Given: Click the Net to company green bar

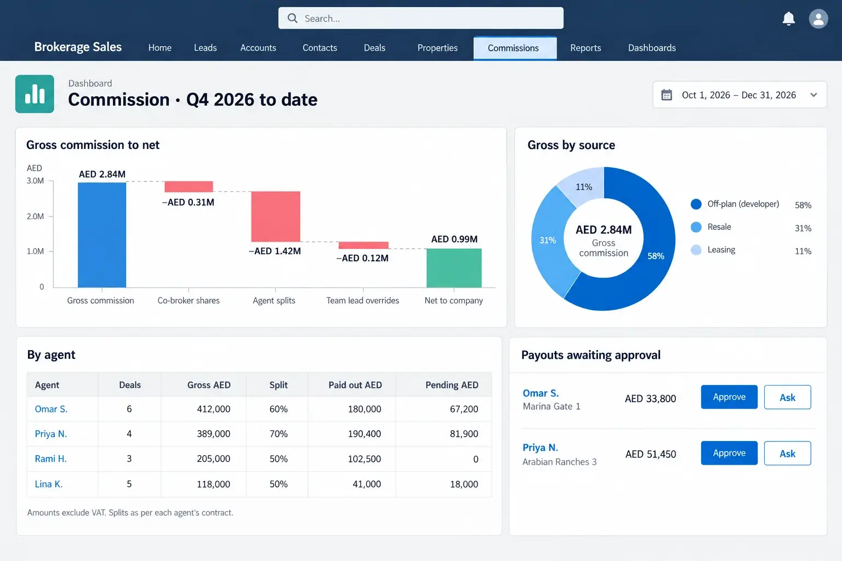Looking at the screenshot, I should [454, 268].
